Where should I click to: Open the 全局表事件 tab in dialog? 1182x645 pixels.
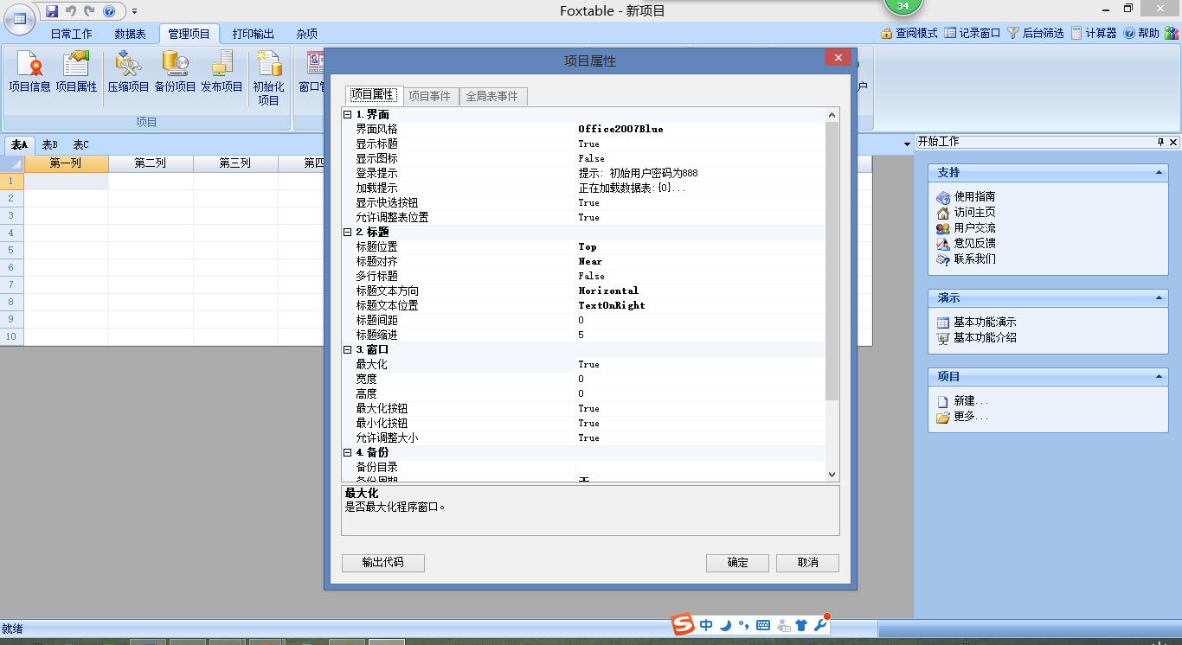click(492, 96)
